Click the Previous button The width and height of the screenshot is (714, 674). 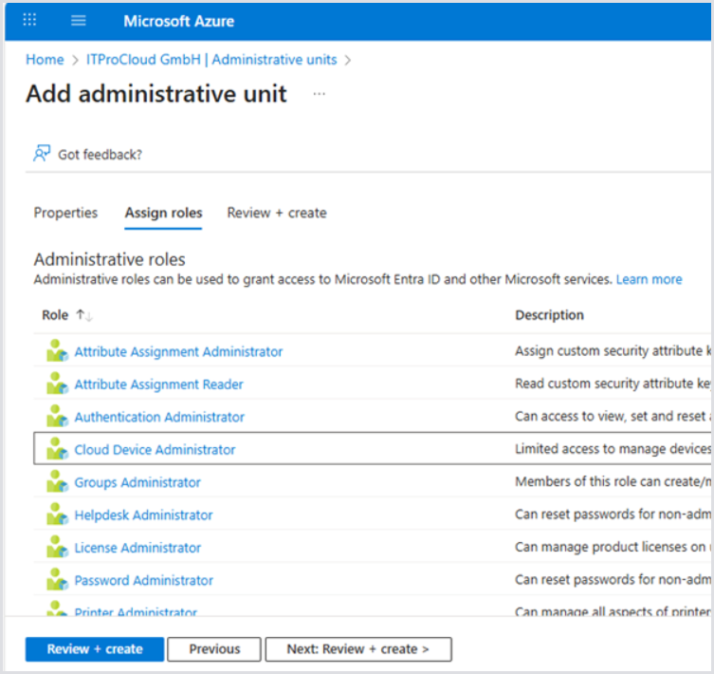(x=214, y=649)
